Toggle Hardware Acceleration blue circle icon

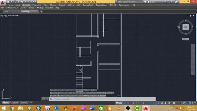(187, 103)
